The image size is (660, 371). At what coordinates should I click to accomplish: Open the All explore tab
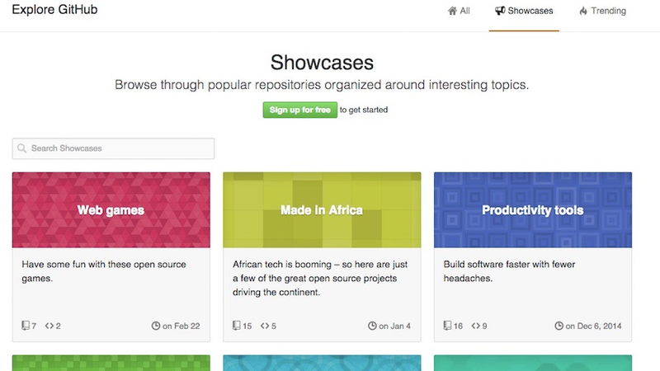(x=459, y=11)
